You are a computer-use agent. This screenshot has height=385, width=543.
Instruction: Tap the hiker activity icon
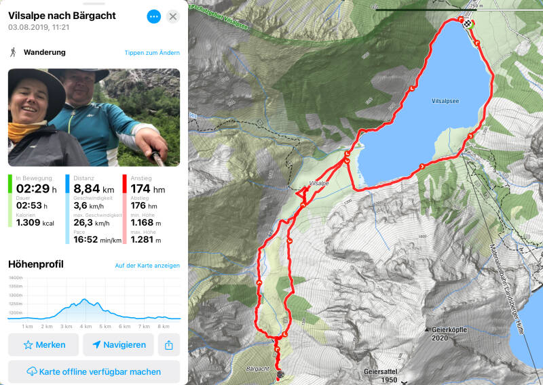[x=13, y=53]
